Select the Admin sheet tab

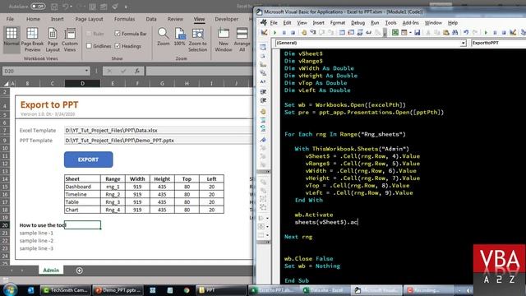(51, 271)
